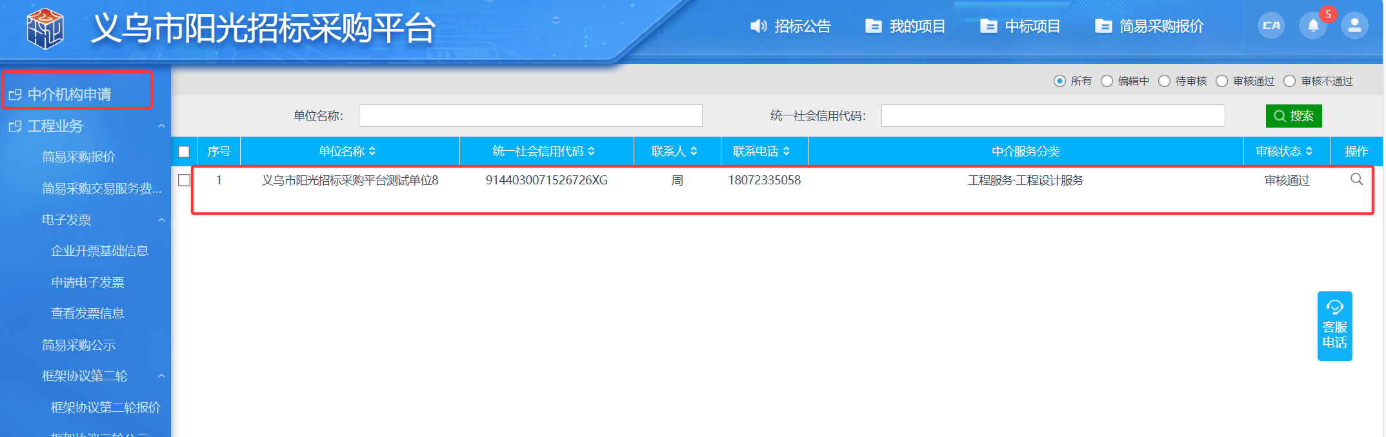Collapse the 工程业务 sidebar section
This screenshot has width=1386, height=437.
161,126
